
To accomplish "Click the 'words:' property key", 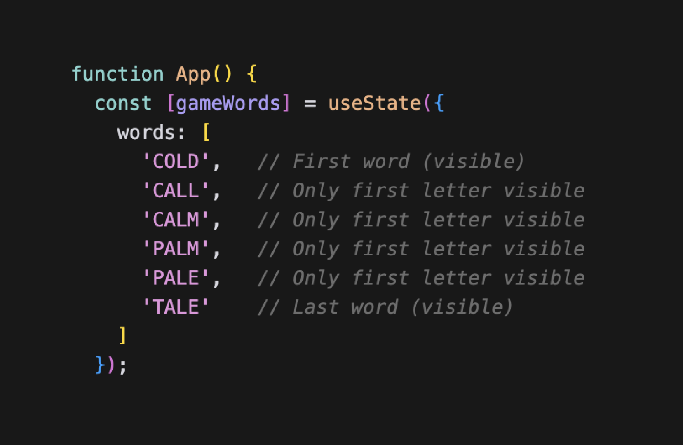I will pos(151,133).
